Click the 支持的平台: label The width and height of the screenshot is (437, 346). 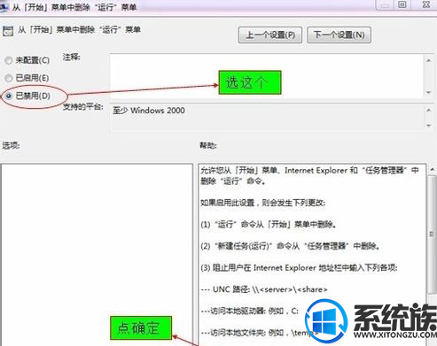tap(83, 107)
